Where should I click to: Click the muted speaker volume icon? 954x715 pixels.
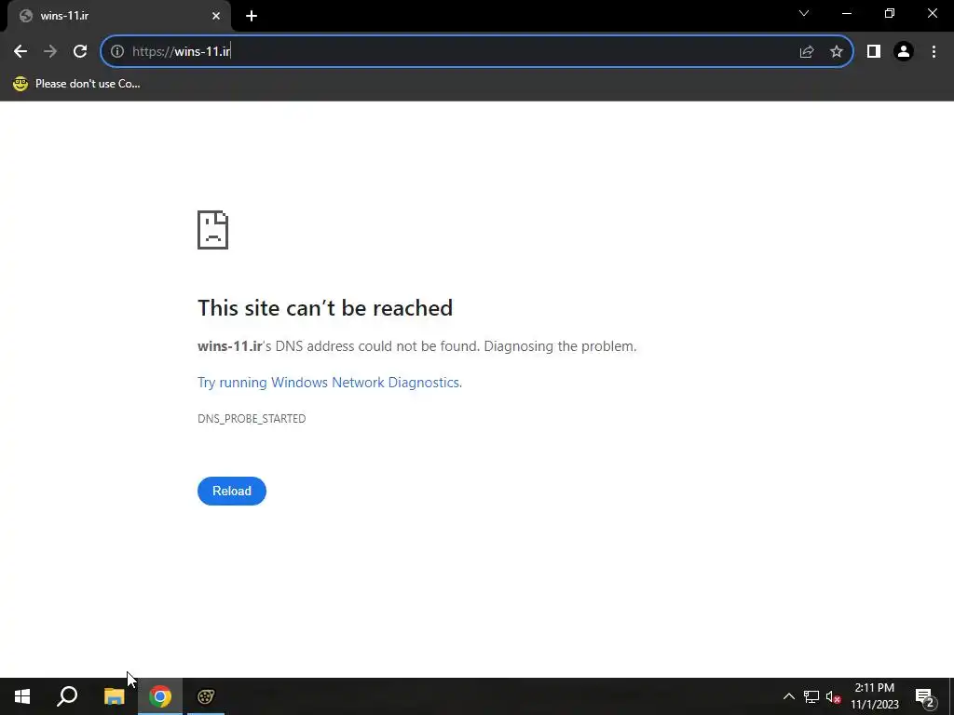[x=833, y=696]
